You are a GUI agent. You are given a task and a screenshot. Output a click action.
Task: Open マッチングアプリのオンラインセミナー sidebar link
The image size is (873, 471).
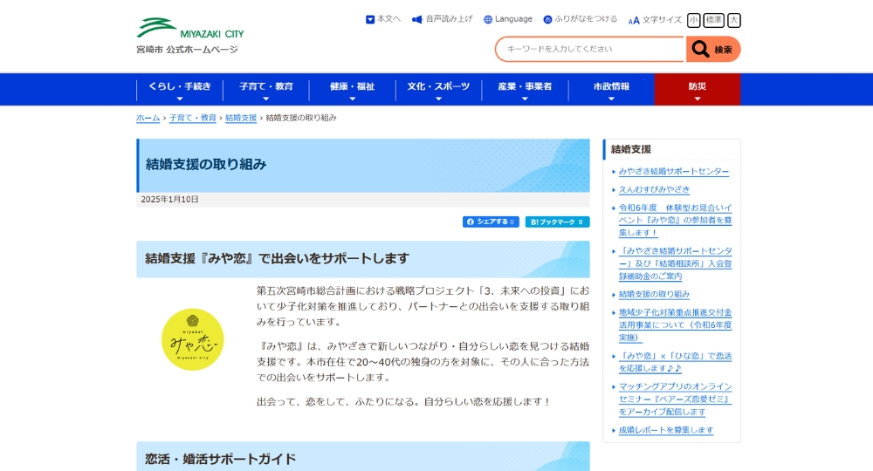coord(676,399)
